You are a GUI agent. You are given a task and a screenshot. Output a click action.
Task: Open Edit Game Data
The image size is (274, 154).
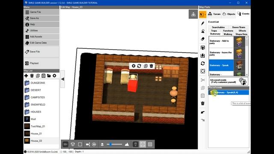click(x=42, y=43)
